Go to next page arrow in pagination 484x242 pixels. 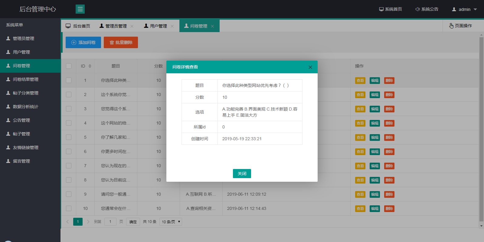(88, 222)
